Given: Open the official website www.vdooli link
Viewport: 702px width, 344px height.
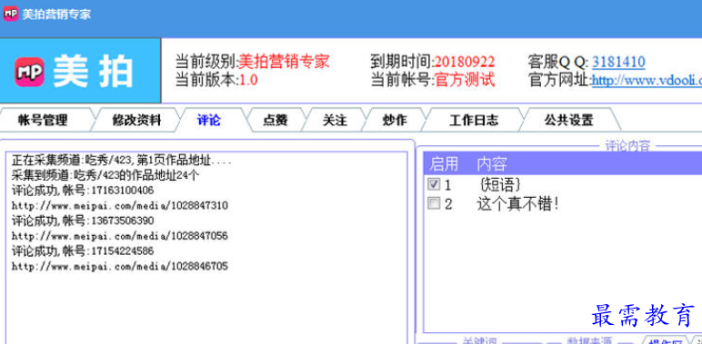Looking at the screenshot, I should 647,81.
